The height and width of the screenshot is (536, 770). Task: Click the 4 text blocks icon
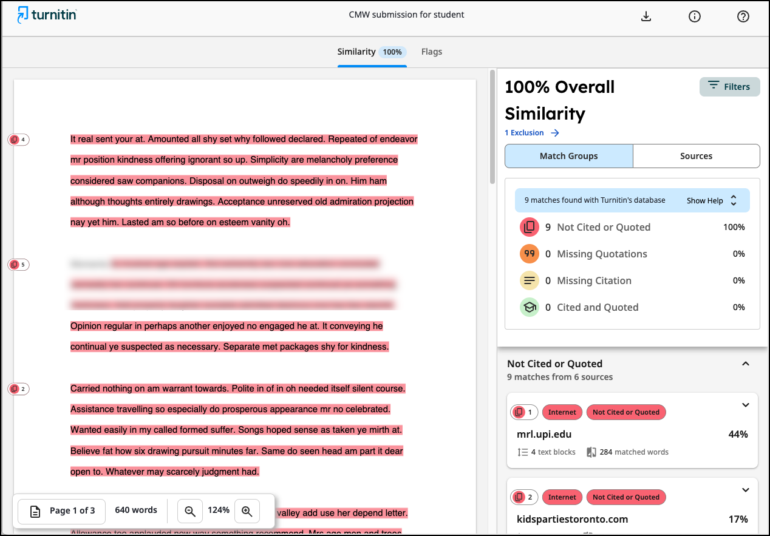click(x=523, y=452)
